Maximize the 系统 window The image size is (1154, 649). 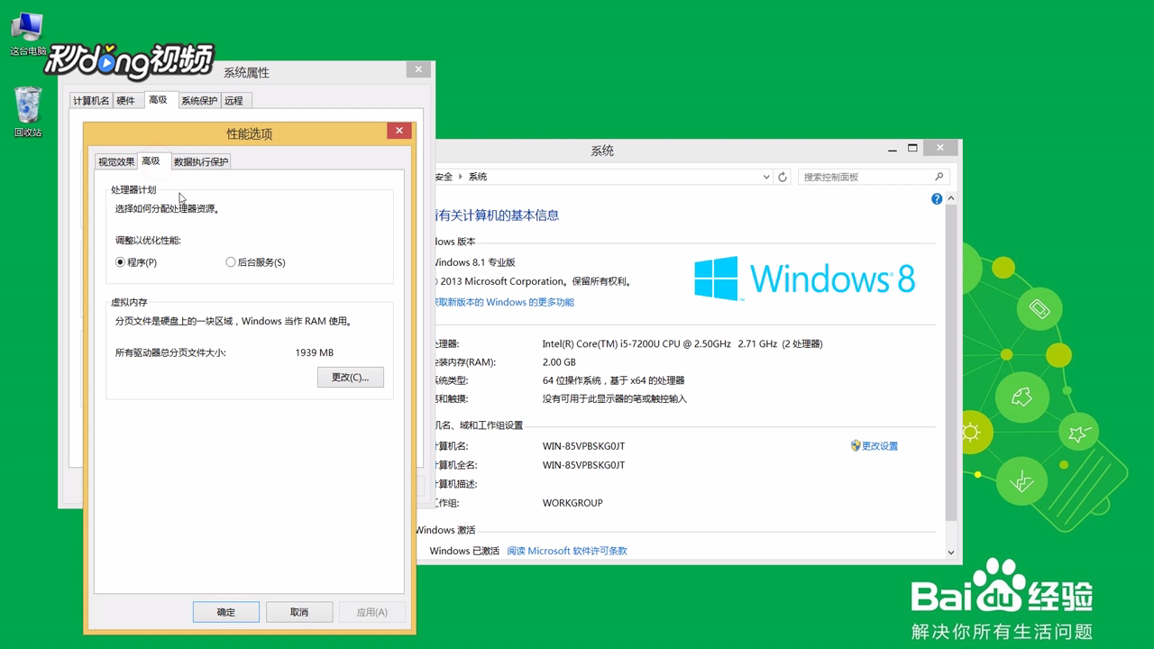912,148
